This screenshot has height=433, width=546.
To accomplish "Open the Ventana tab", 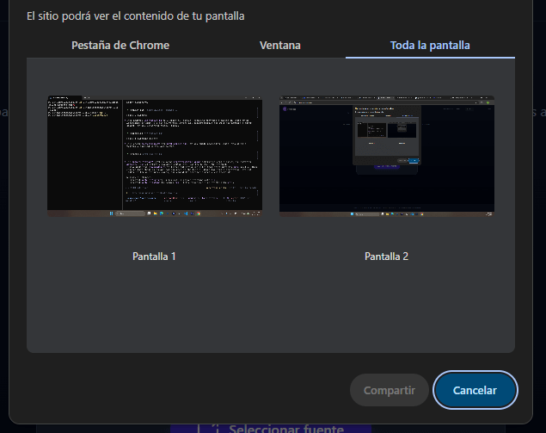I will coord(280,46).
